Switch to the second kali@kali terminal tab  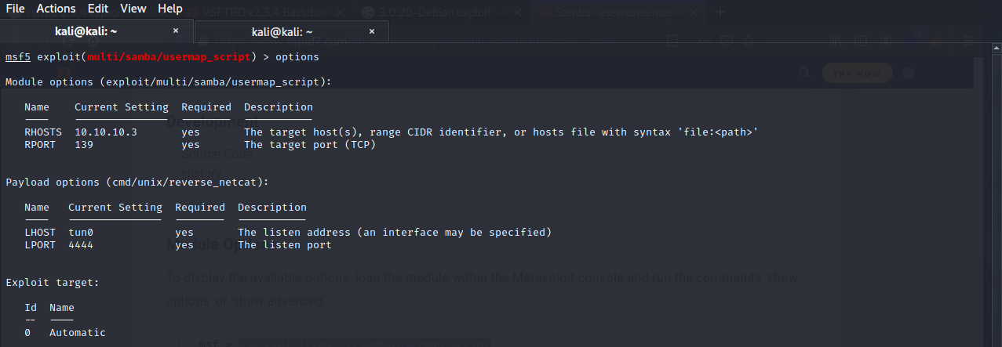(292, 31)
